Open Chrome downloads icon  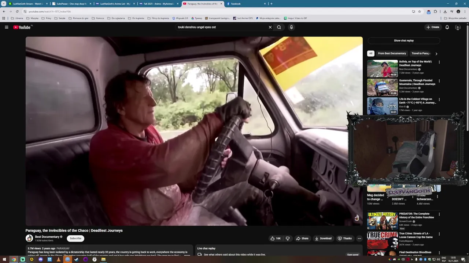445,11
